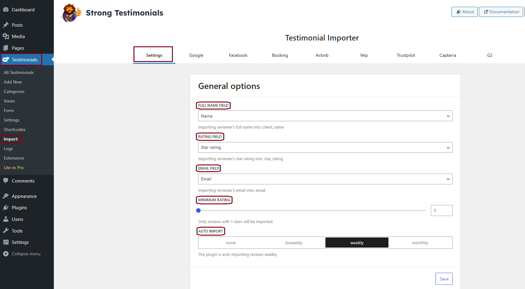
Task: Click the Users person icon
Action: click(x=6, y=219)
